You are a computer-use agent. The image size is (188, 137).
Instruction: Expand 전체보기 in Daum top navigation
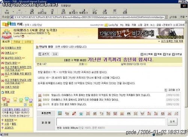tap(167, 25)
